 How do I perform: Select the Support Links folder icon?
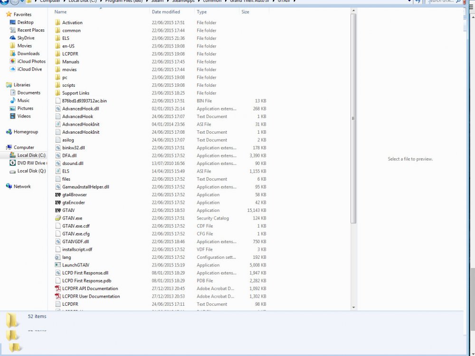(x=57, y=93)
